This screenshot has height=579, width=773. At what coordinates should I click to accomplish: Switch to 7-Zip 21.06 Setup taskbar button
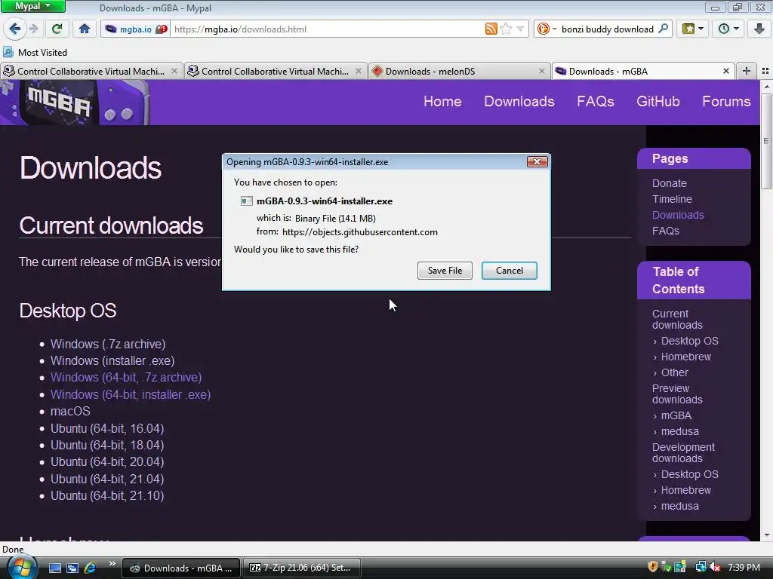pos(302,568)
